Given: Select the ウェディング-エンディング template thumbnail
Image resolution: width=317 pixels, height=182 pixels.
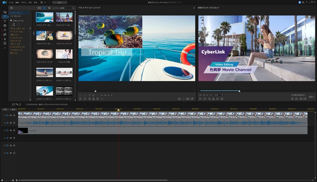Looking at the screenshot, I should point(64,36).
